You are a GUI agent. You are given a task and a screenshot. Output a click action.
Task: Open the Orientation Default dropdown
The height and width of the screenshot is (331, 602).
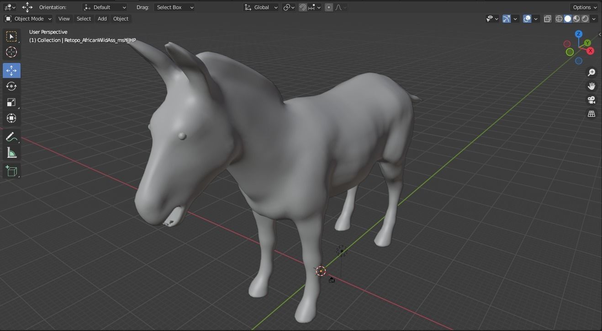click(x=105, y=7)
